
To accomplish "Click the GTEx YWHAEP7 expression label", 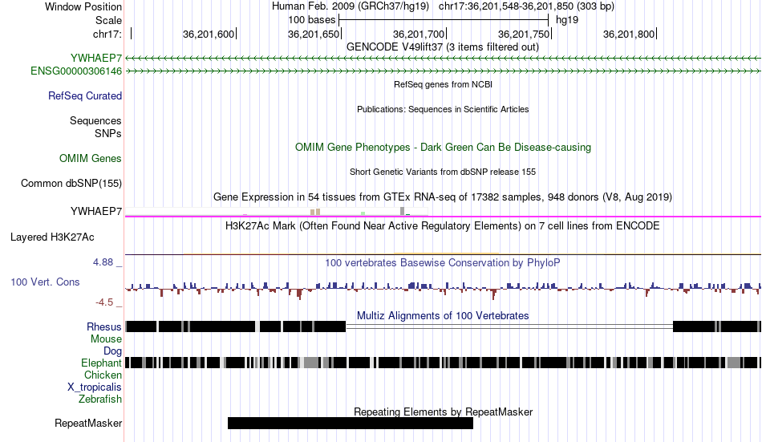I will [x=96, y=211].
